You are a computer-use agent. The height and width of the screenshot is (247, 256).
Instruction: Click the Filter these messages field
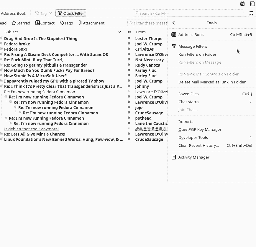coord(147,23)
